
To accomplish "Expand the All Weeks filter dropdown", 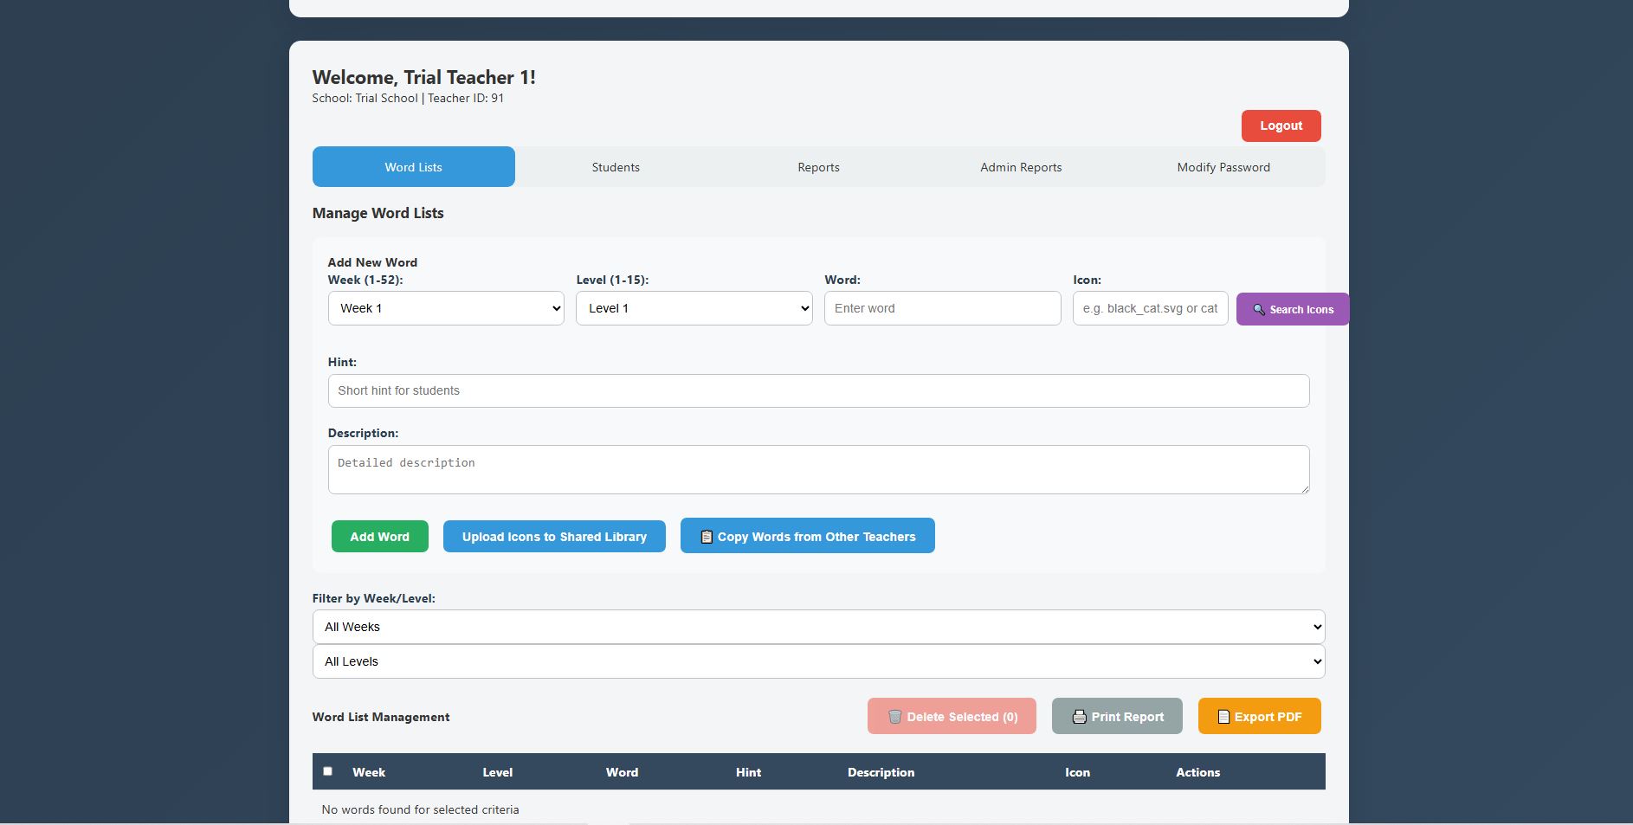I will pyautogui.click(x=818, y=627).
